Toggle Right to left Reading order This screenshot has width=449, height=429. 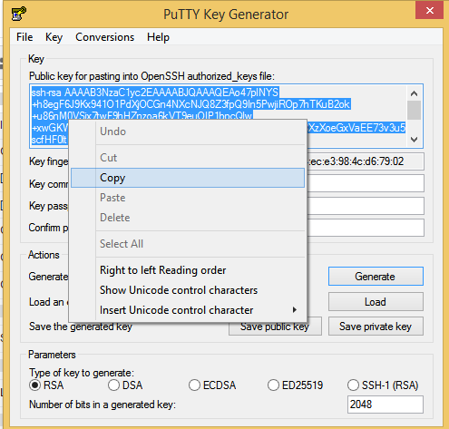coord(188,270)
